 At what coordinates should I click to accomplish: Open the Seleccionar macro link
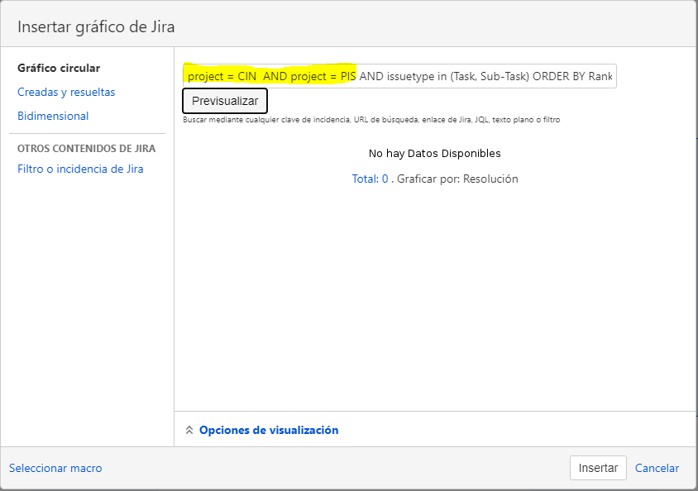(x=55, y=468)
